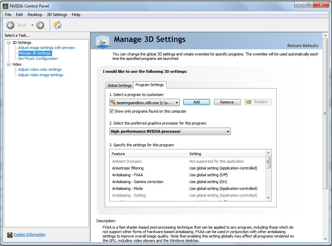Switch to the Global Settings tab
This screenshot has width=332, height=246.
click(120, 85)
